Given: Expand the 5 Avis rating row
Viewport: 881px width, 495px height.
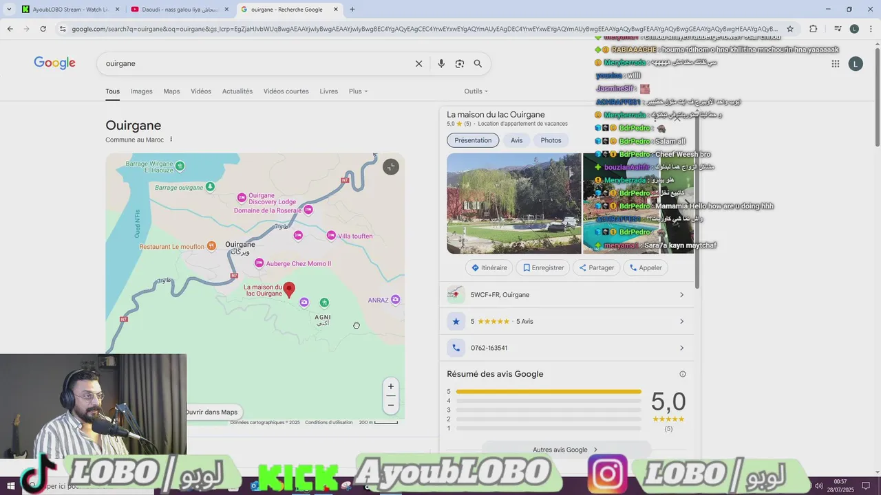Looking at the screenshot, I should [566, 321].
